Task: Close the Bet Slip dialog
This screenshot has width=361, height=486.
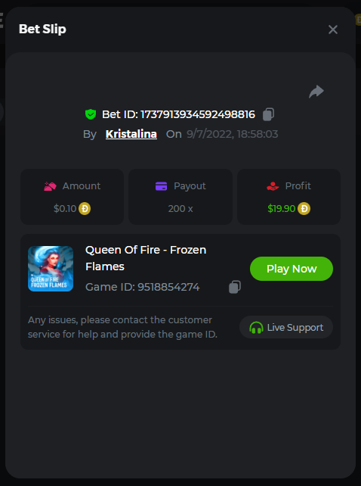Action: (333, 30)
